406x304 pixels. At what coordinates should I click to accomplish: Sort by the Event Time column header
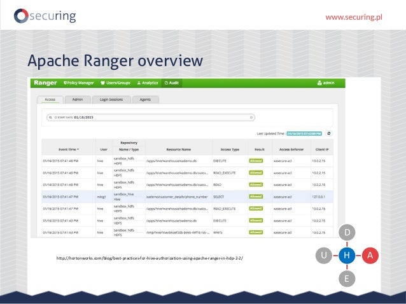[x=69, y=150]
